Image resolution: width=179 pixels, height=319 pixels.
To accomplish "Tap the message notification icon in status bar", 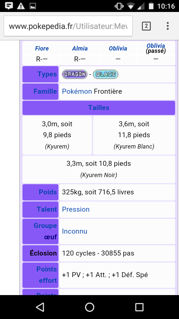I will [x=9, y=6].
